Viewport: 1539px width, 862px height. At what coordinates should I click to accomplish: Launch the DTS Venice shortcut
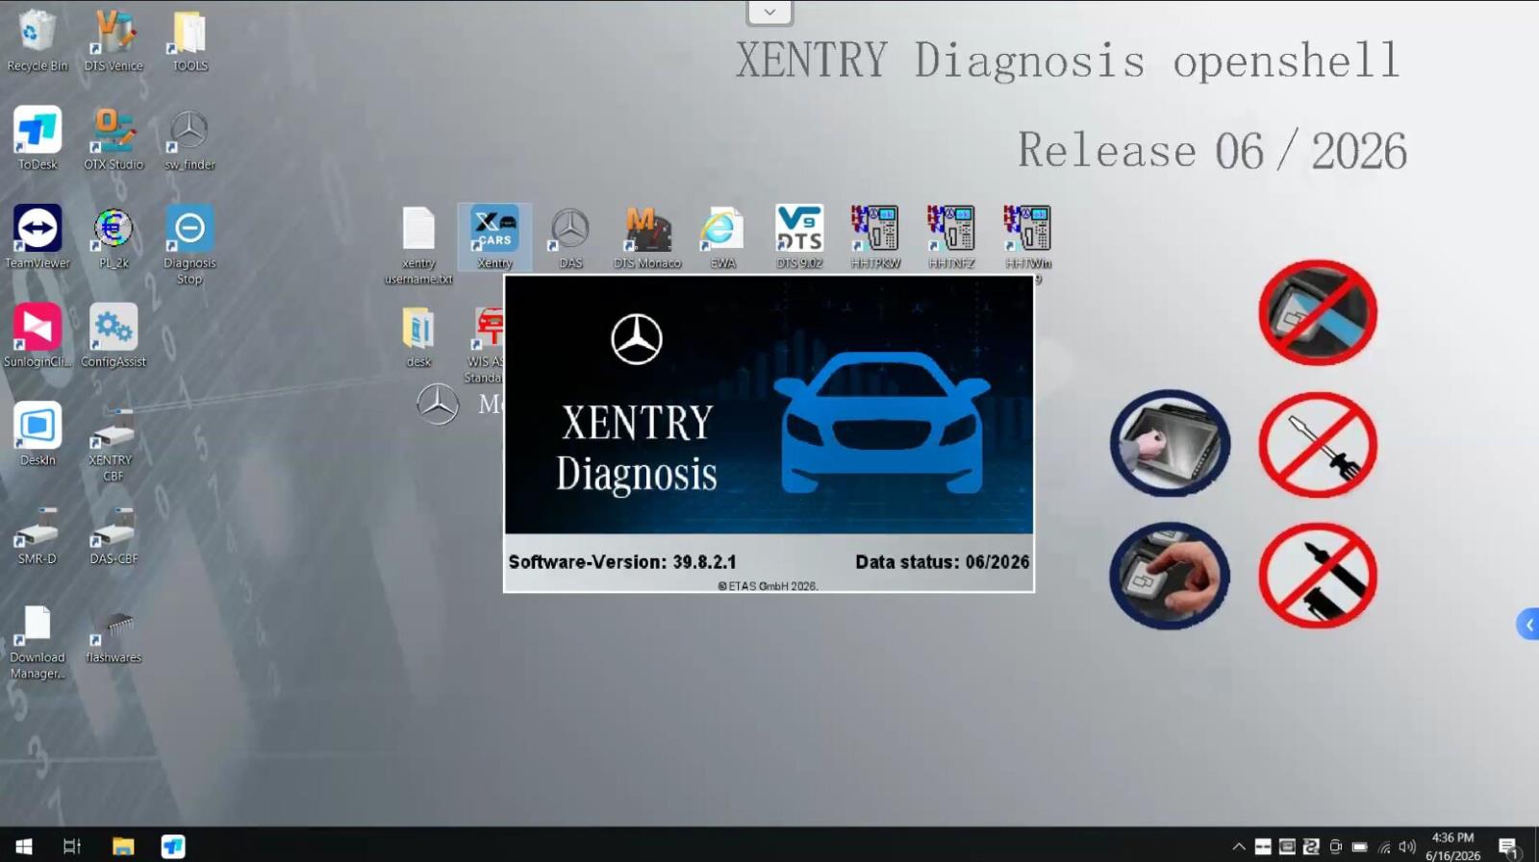tap(114, 40)
